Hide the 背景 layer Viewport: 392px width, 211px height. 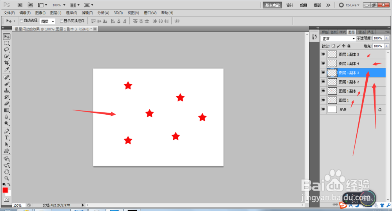(x=323, y=109)
